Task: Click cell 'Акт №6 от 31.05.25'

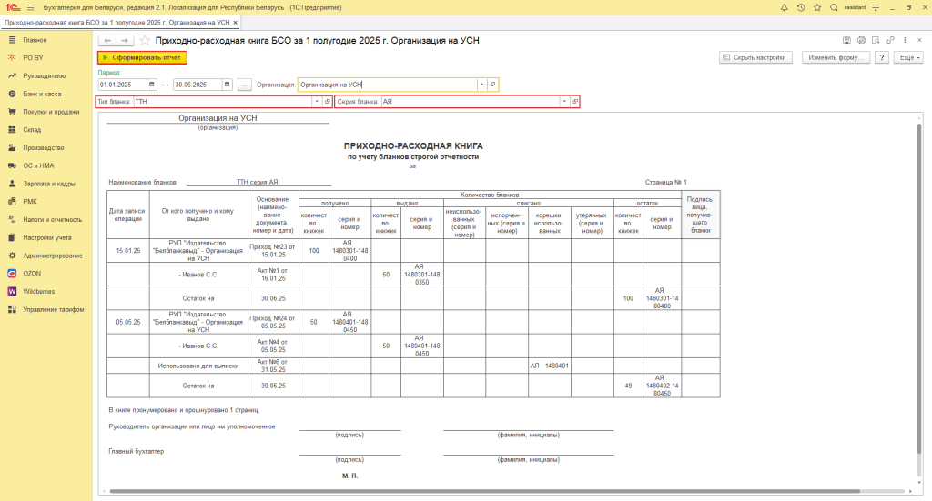Action: tap(273, 366)
